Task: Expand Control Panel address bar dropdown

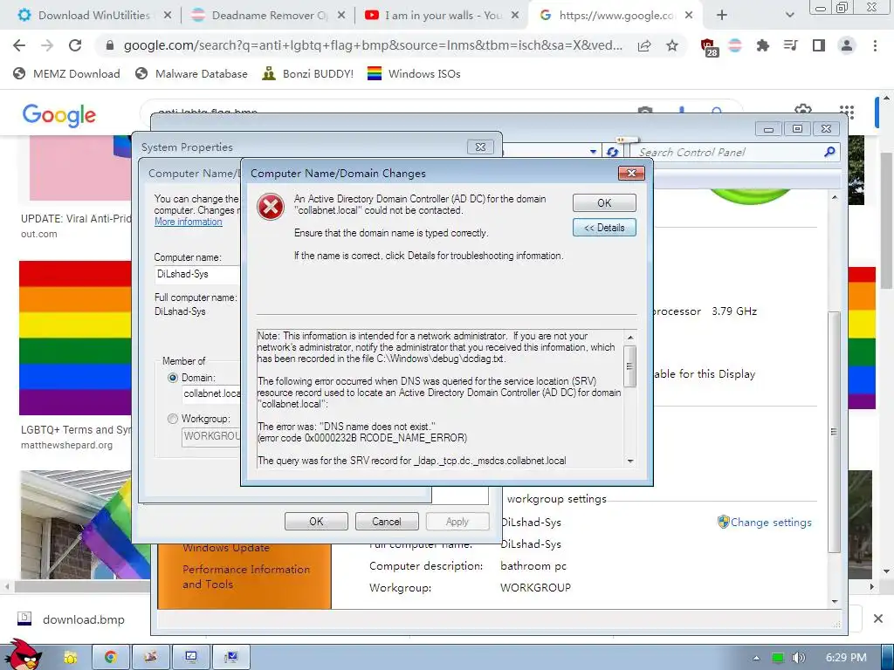Action: [x=593, y=152]
